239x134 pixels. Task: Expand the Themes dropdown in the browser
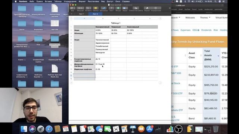click(x=205, y=17)
